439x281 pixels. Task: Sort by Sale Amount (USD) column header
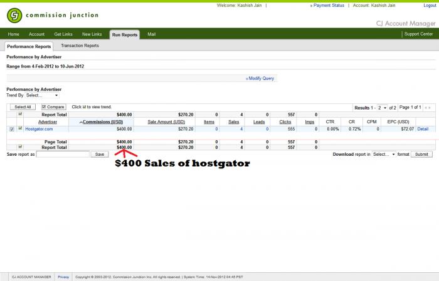click(166, 122)
